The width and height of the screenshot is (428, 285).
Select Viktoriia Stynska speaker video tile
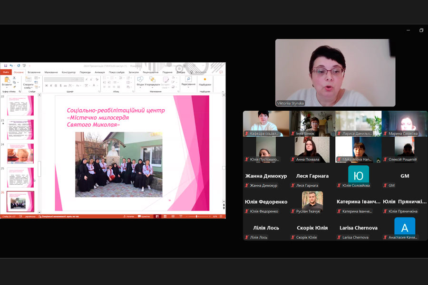coord(335,73)
